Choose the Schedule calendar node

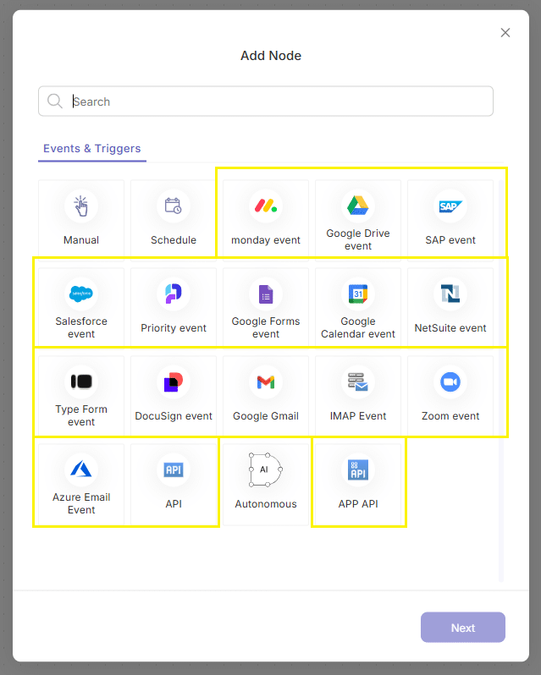click(174, 220)
